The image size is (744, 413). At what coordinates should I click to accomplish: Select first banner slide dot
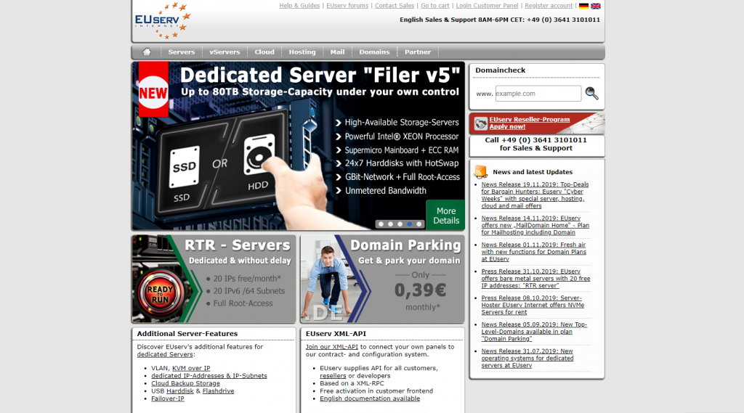[x=381, y=224]
